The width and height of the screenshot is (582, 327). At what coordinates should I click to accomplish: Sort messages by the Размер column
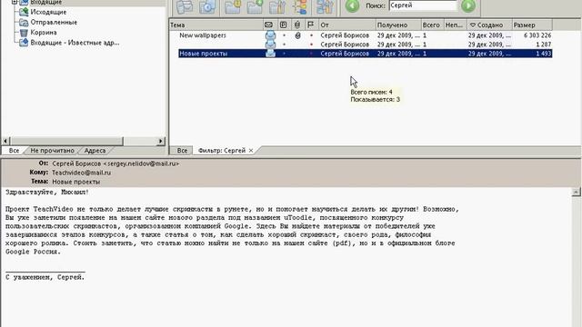531,25
